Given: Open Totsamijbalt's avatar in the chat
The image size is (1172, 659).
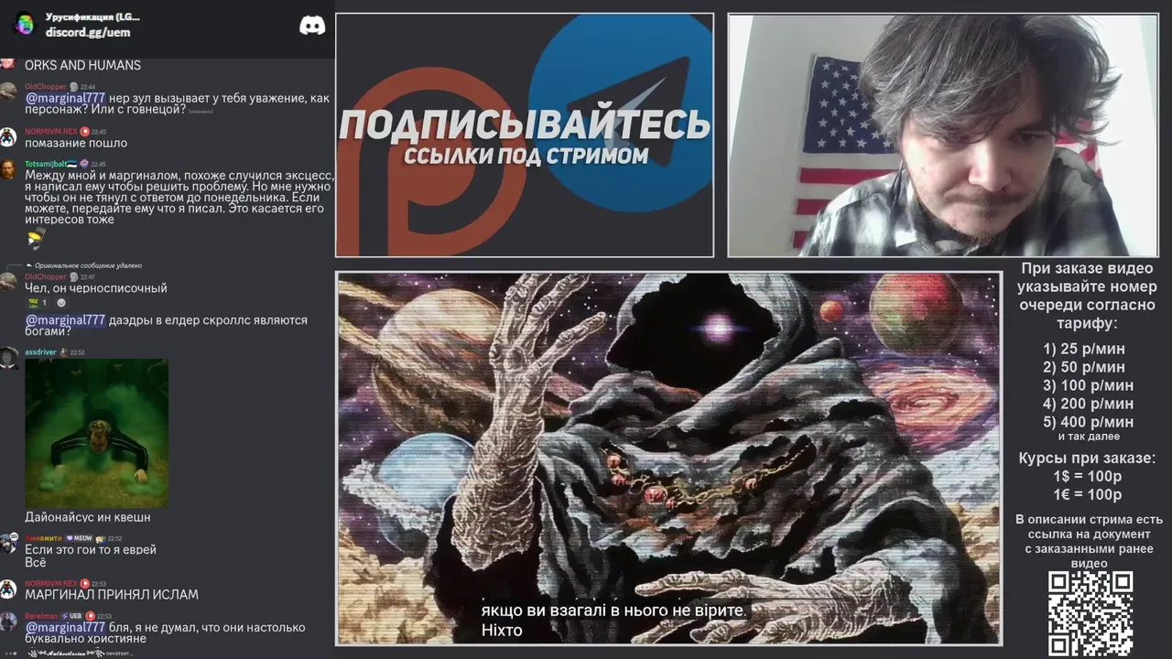Looking at the screenshot, I should click(8, 169).
